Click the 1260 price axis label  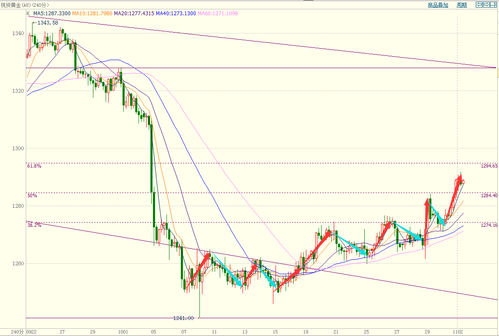(x=18, y=263)
